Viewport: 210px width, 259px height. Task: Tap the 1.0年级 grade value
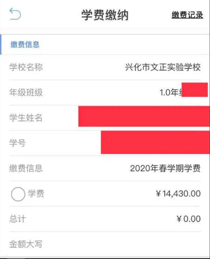171,93
